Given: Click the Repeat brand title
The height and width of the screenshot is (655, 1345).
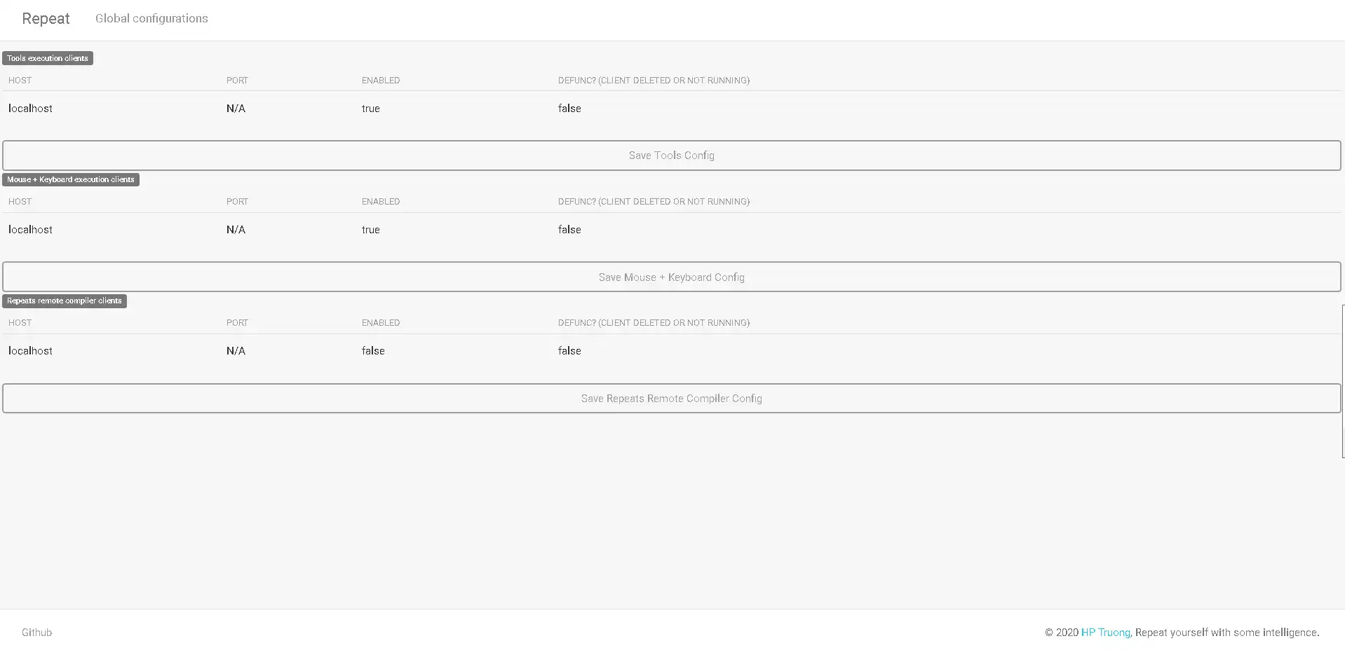Looking at the screenshot, I should click(x=46, y=19).
